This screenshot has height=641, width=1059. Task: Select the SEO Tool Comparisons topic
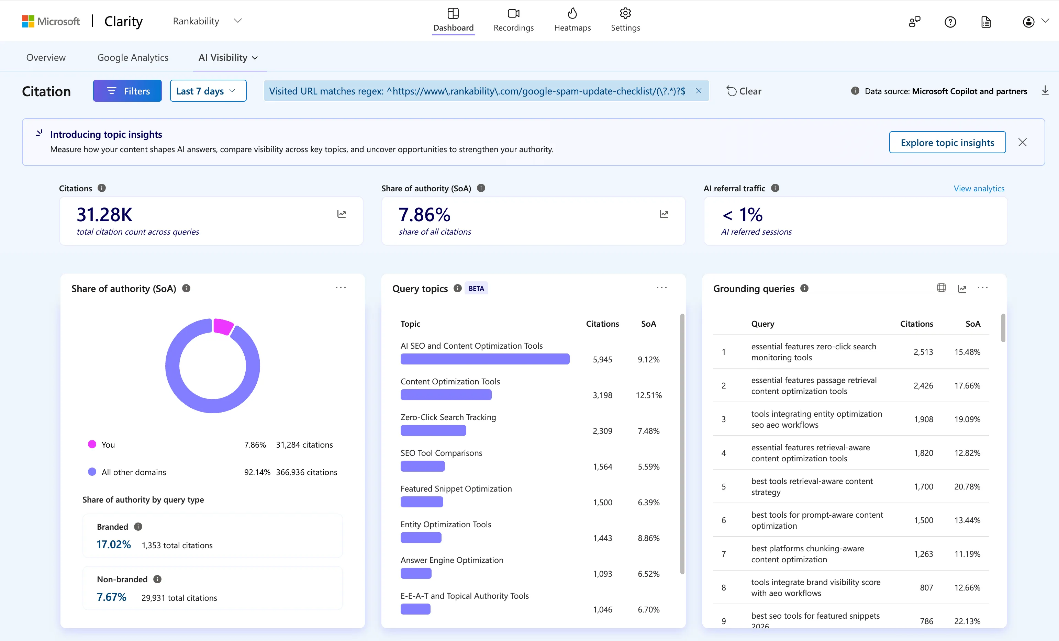[x=441, y=453]
